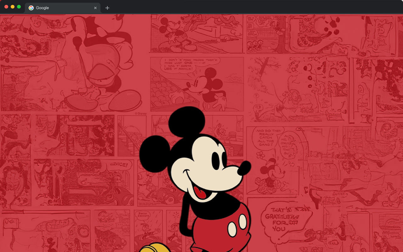Open a new tab with plus button
The height and width of the screenshot is (252, 403).
(x=107, y=8)
